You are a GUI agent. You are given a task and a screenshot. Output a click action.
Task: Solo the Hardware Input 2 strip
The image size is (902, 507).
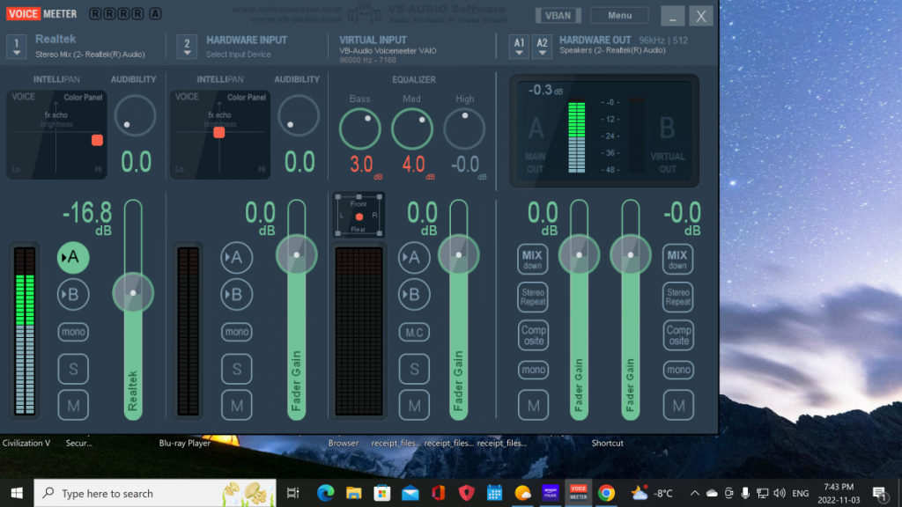236,369
